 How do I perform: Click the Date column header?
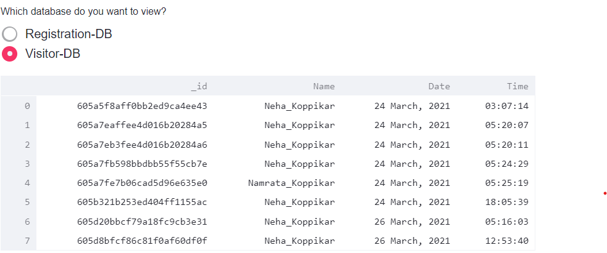coord(439,86)
